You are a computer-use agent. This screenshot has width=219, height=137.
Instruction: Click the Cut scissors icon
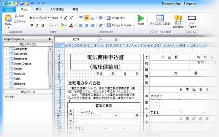point(16,15)
